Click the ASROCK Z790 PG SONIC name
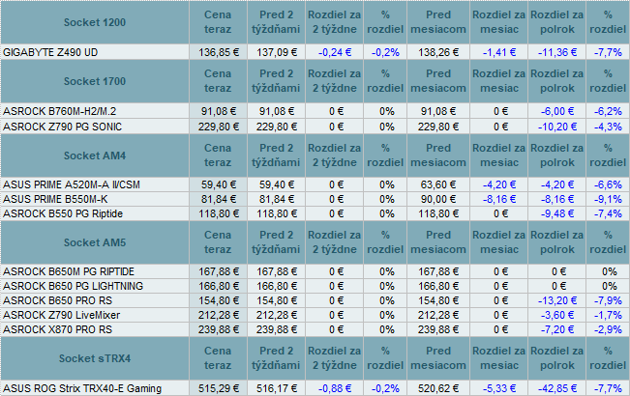 (62, 127)
